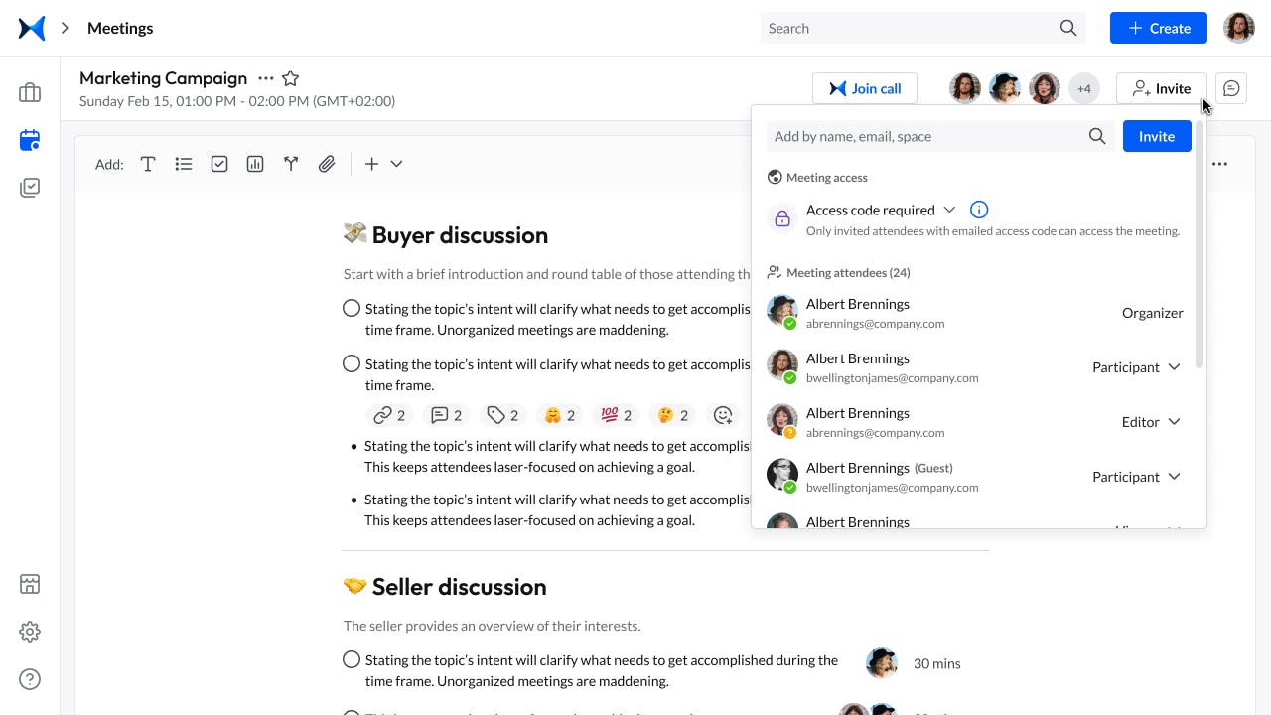This screenshot has height=715, width=1271.
Task: Toggle the thinking face reaction chip
Action: click(x=672, y=415)
